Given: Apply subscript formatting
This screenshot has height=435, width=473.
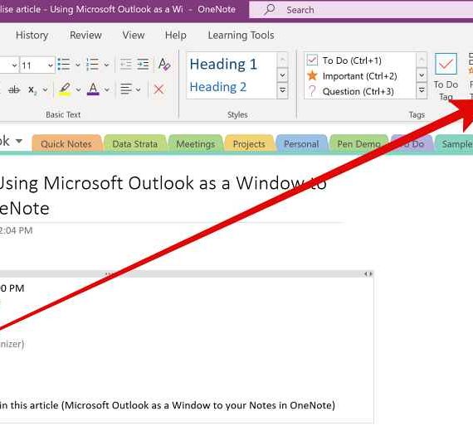Looking at the screenshot, I should (32, 89).
